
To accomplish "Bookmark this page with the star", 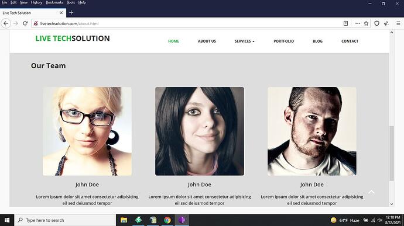I will (x=366, y=23).
